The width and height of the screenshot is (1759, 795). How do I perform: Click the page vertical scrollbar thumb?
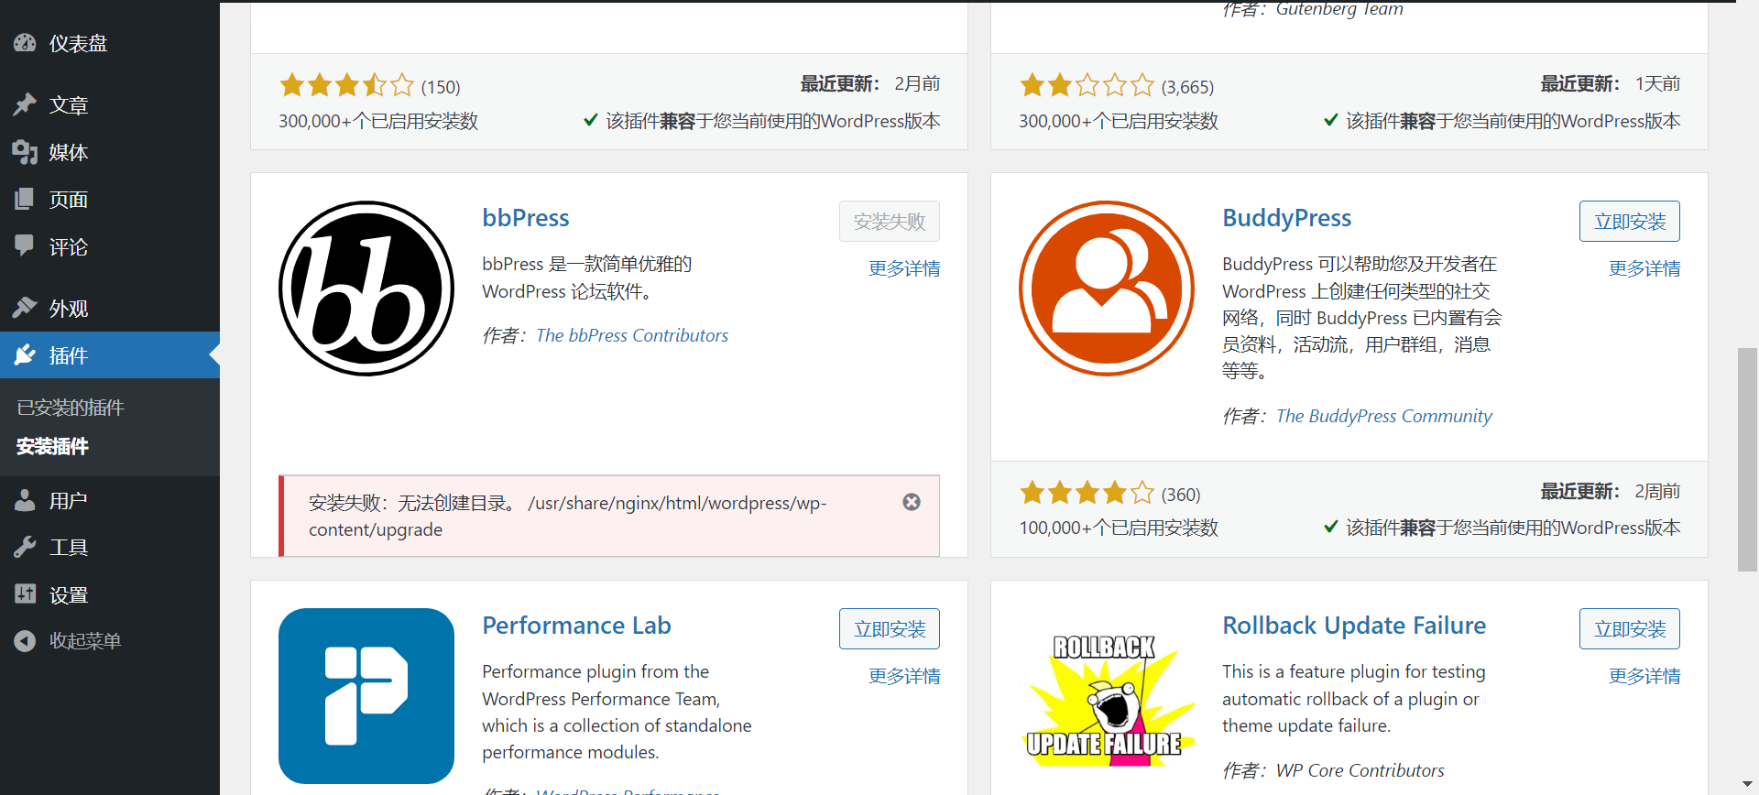tap(1748, 460)
